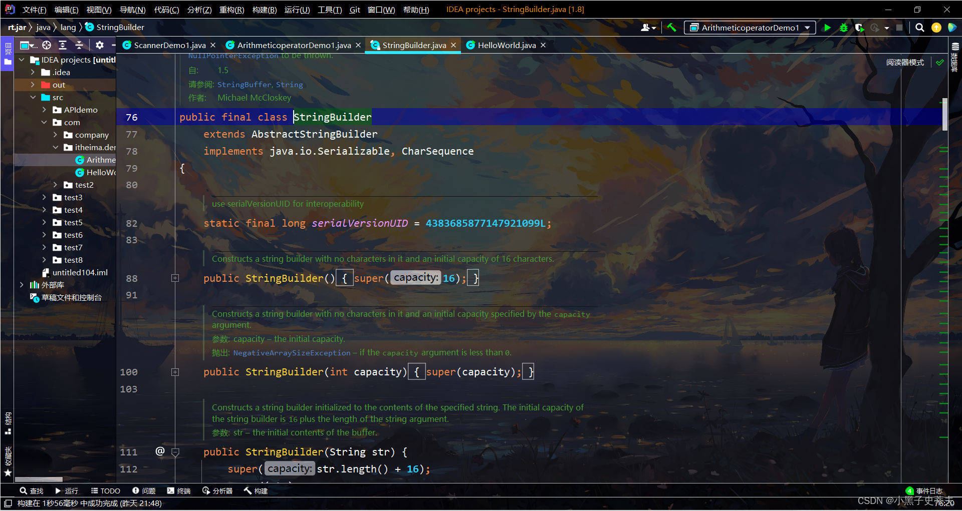Open the more run actions dropdown arrow
Viewport: 962px width, 511px height.
pyautogui.click(x=887, y=28)
